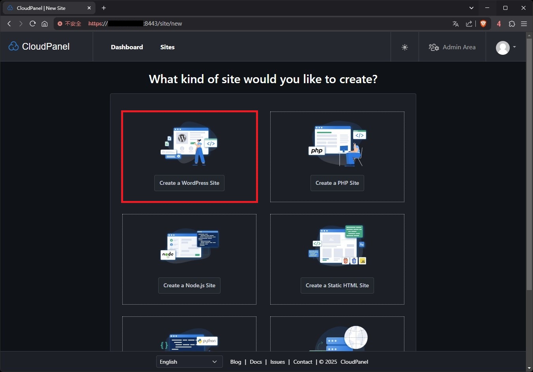
Task: Select the CloudPanel | New Site tab
Action: (x=49, y=8)
